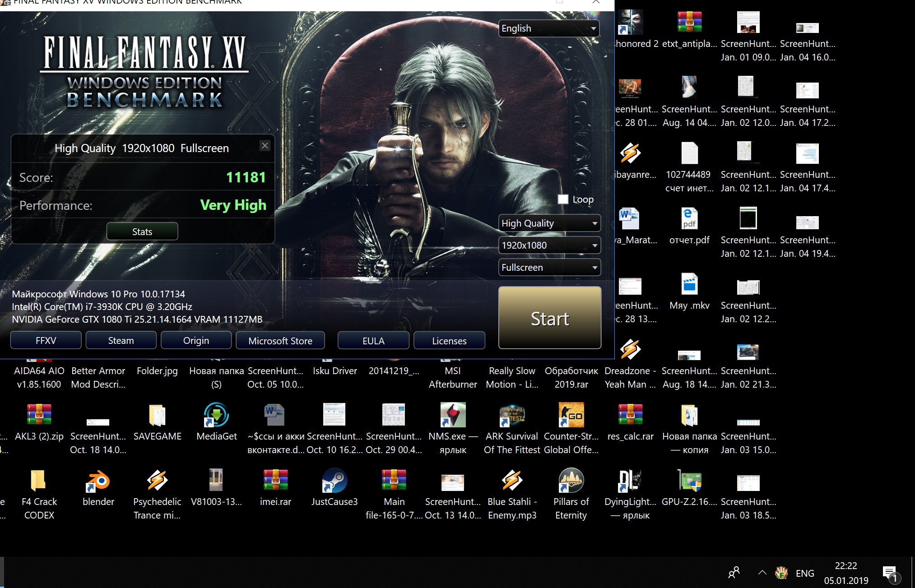Enable the Loop checkbox

[563, 199]
